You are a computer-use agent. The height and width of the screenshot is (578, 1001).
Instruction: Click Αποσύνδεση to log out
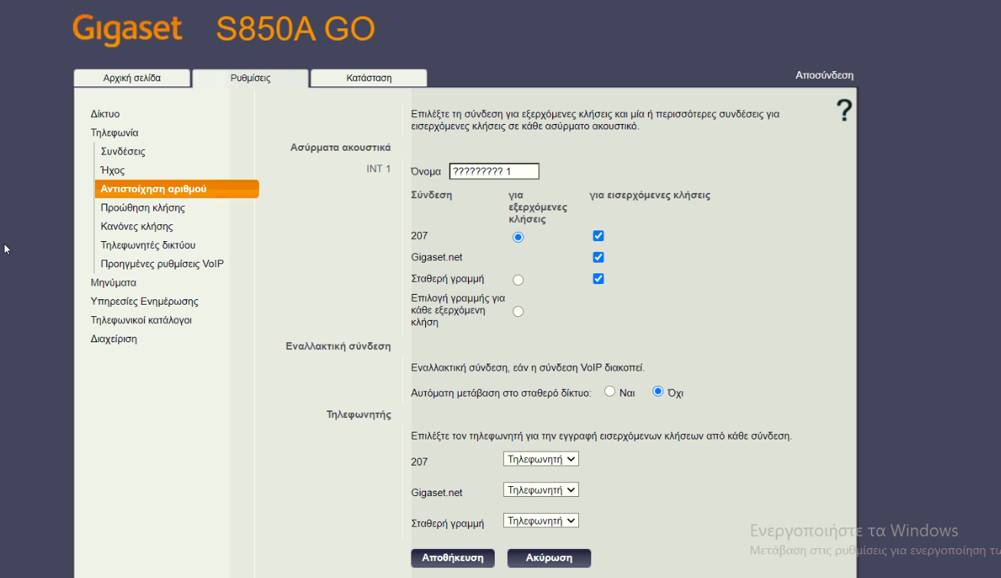(x=824, y=75)
